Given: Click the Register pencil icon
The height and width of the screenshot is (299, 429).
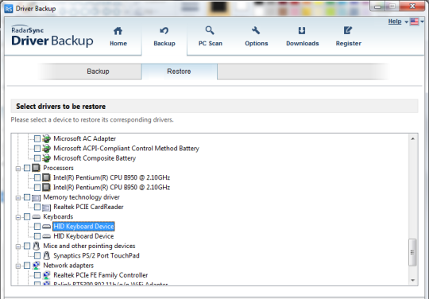Looking at the screenshot, I should [x=348, y=30].
